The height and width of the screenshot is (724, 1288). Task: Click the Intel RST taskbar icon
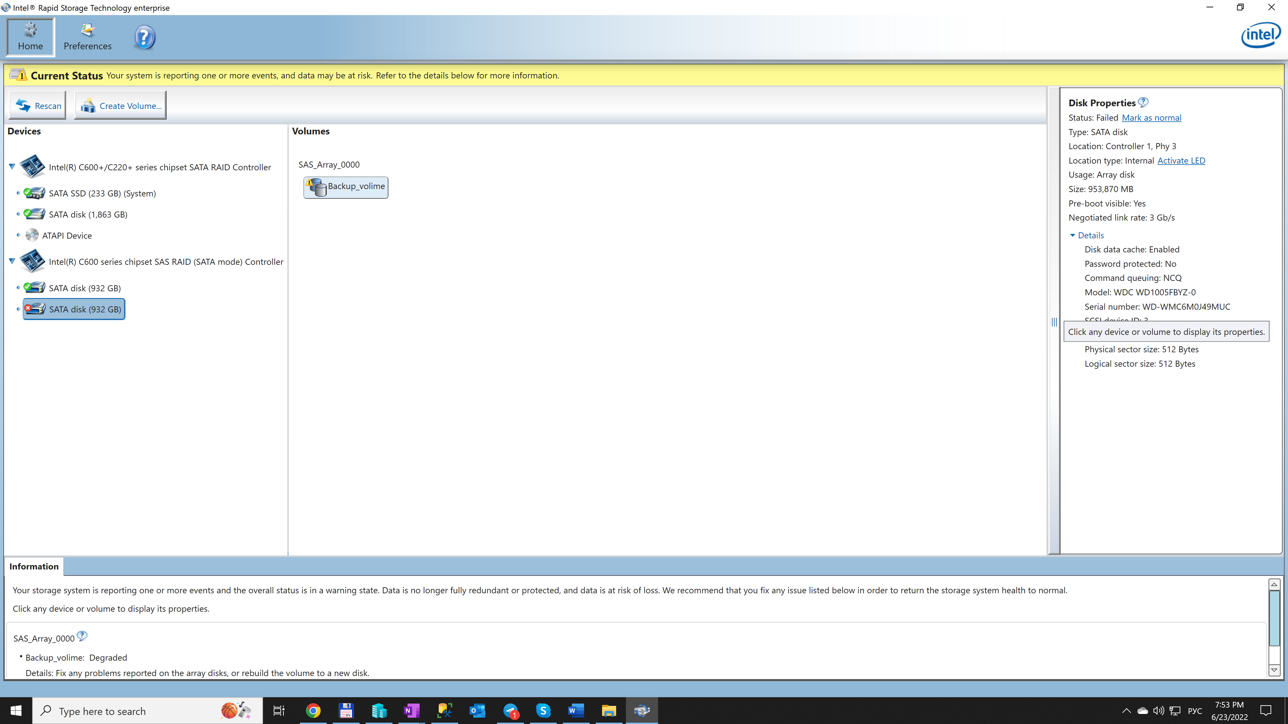coord(642,711)
